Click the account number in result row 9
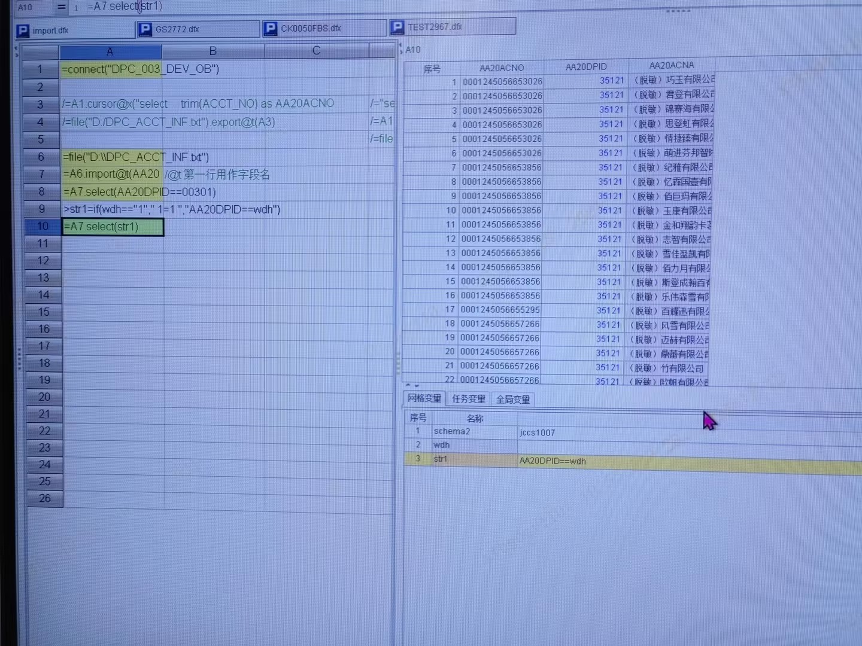This screenshot has height=646, width=862. point(501,196)
